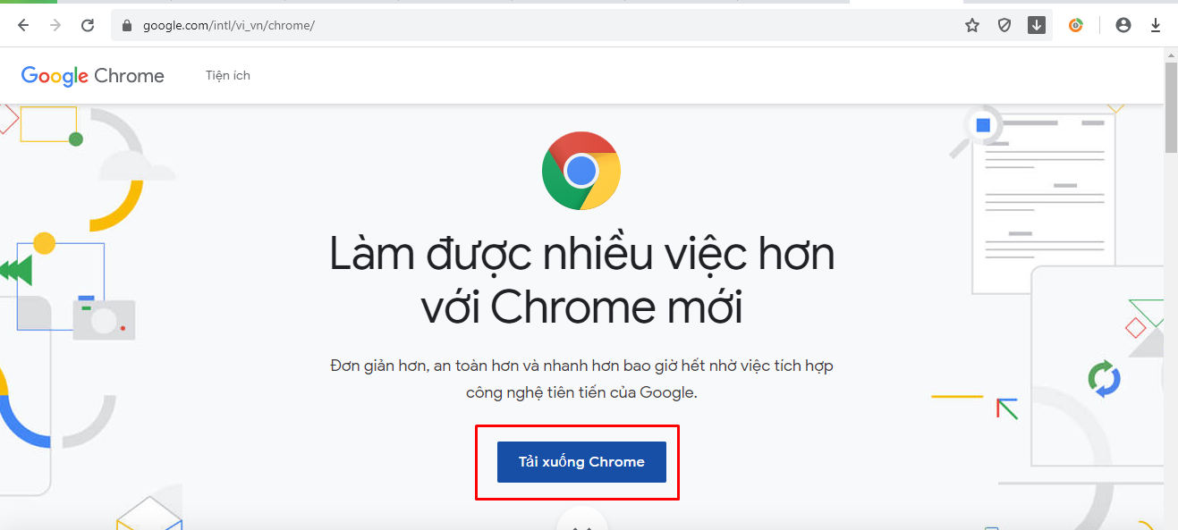
Task: Reload the current page
Action: 88,25
